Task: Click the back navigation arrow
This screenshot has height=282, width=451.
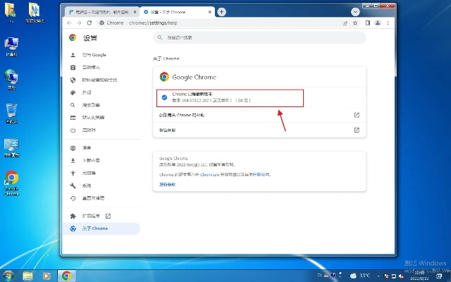Action: [69, 23]
